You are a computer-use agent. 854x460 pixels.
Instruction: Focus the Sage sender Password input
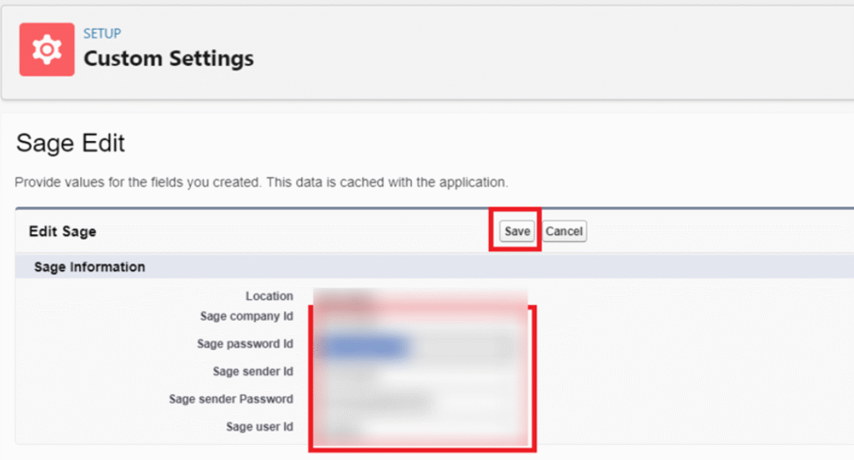click(x=417, y=401)
